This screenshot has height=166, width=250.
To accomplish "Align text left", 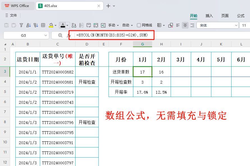I will coord(178,25).
